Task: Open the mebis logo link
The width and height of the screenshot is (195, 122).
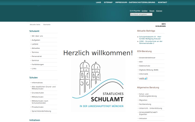Action: click(143, 78)
